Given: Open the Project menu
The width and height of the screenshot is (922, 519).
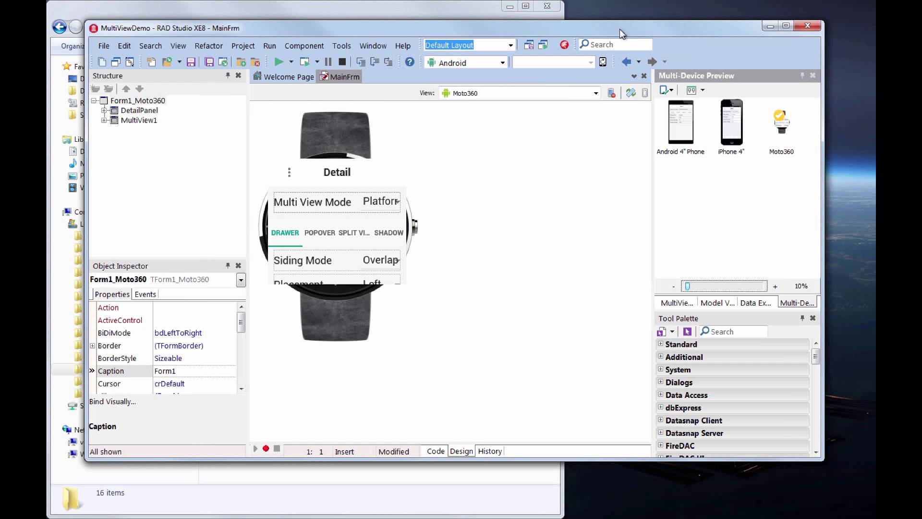Looking at the screenshot, I should click(243, 46).
